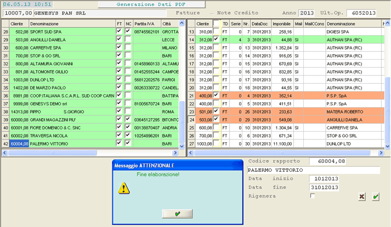The width and height of the screenshot is (391, 227).
Task: Click left table horizontal scroll left arrow
Action: pyautogui.click(x=4, y=153)
